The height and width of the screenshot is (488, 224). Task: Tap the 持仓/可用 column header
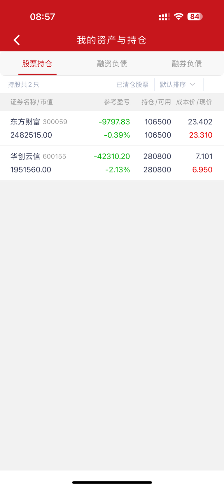[x=156, y=102]
